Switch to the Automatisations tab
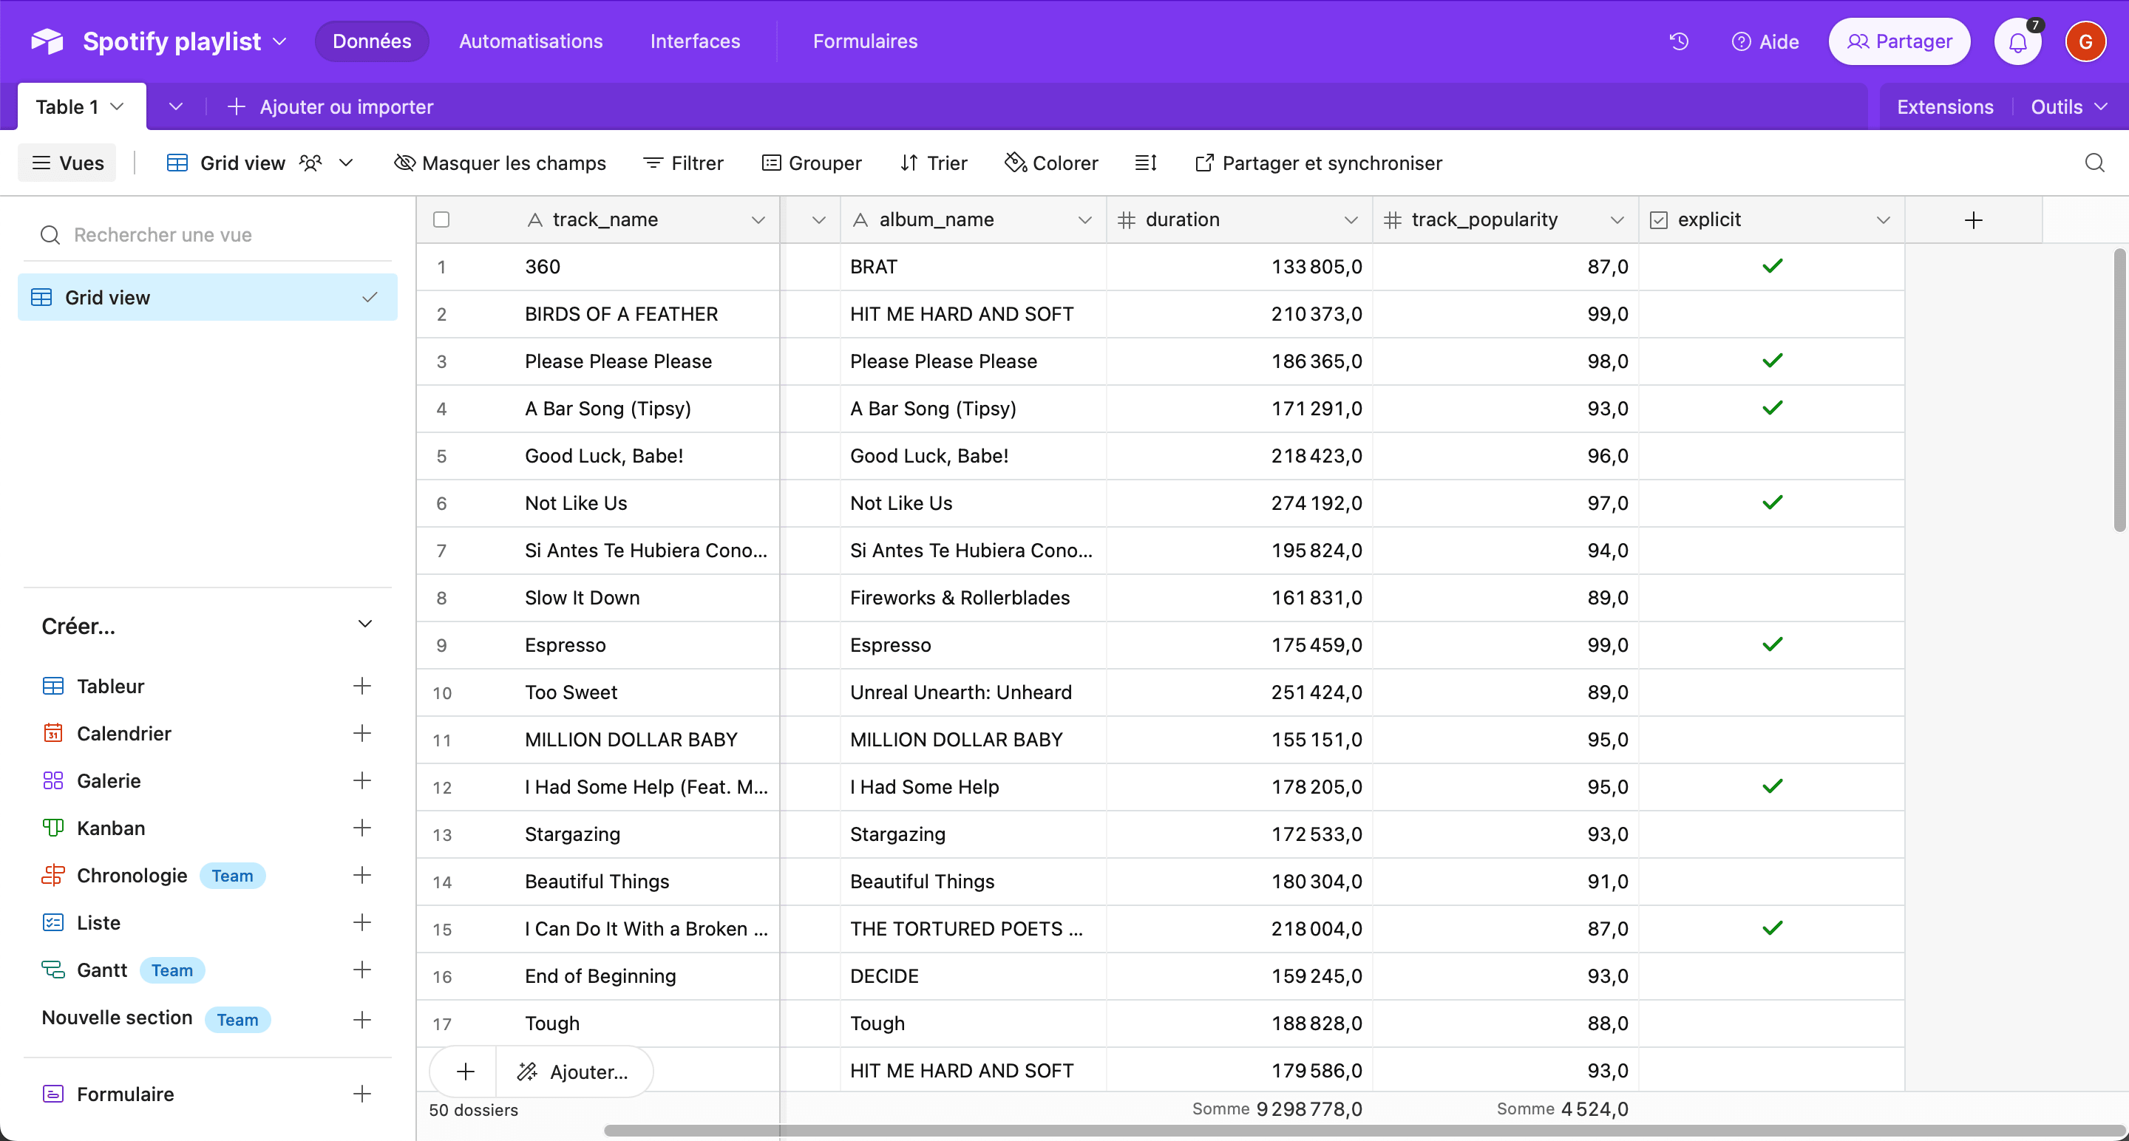The height and width of the screenshot is (1141, 2129). click(531, 41)
